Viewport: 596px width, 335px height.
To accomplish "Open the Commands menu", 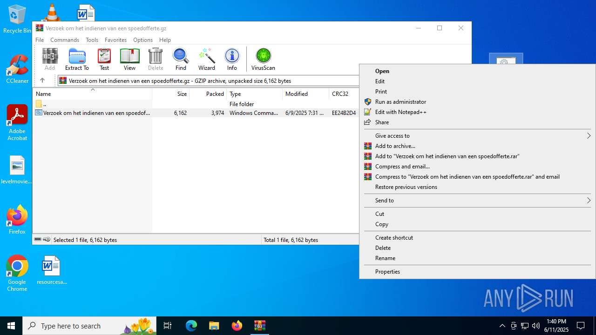I will coord(65,40).
